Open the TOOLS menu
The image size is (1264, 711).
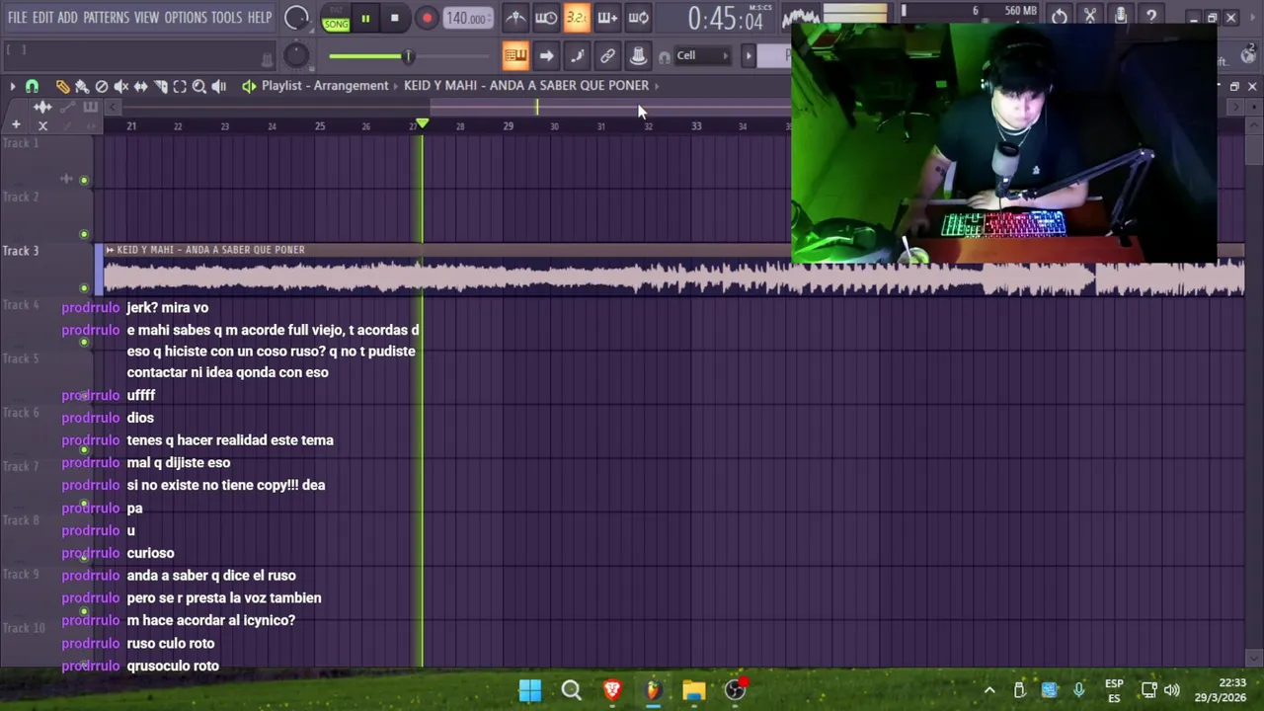[x=226, y=18]
